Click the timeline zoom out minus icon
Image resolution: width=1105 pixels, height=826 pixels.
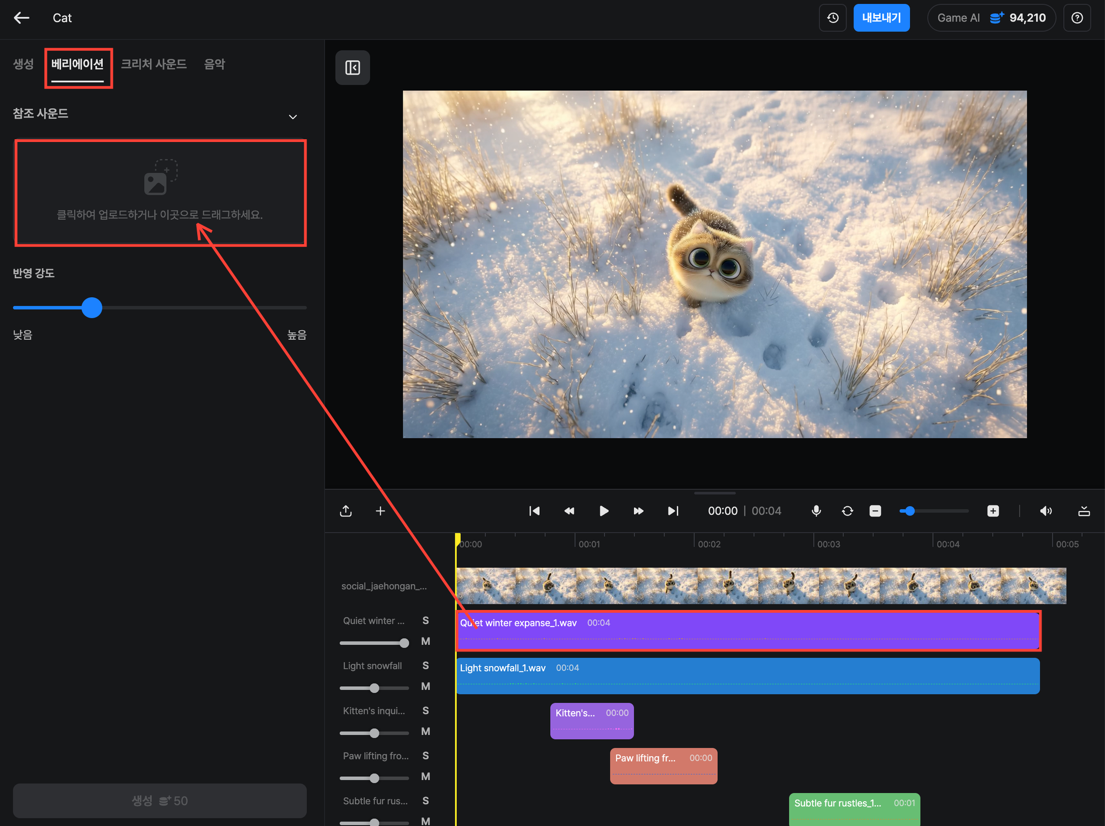coord(875,511)
